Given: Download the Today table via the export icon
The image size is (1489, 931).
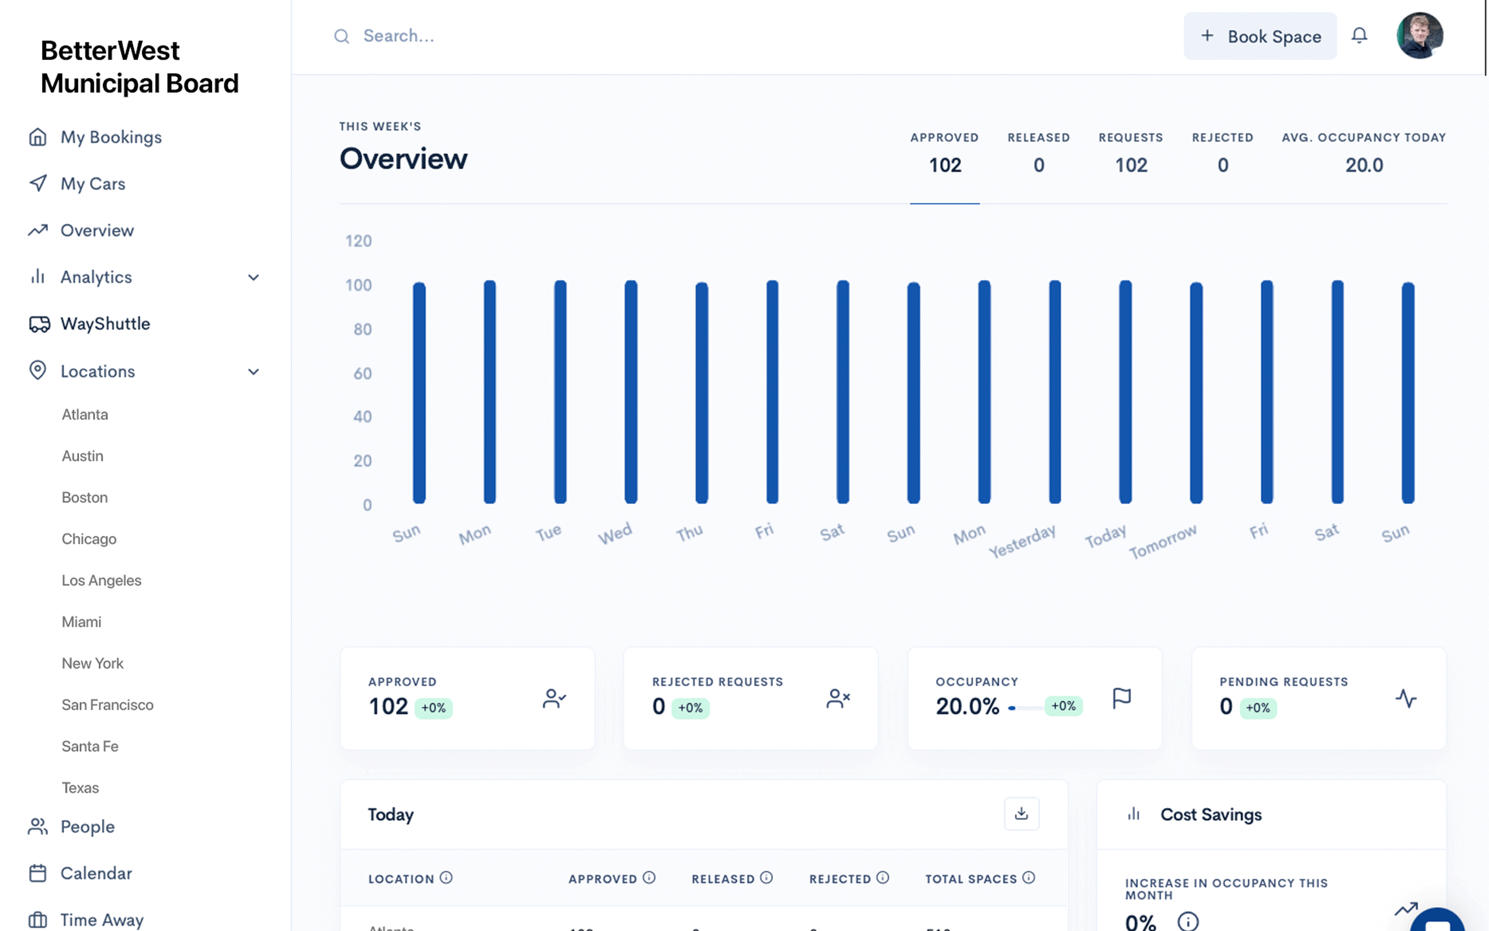Looking at the screenshot, I should (1022, 813).
